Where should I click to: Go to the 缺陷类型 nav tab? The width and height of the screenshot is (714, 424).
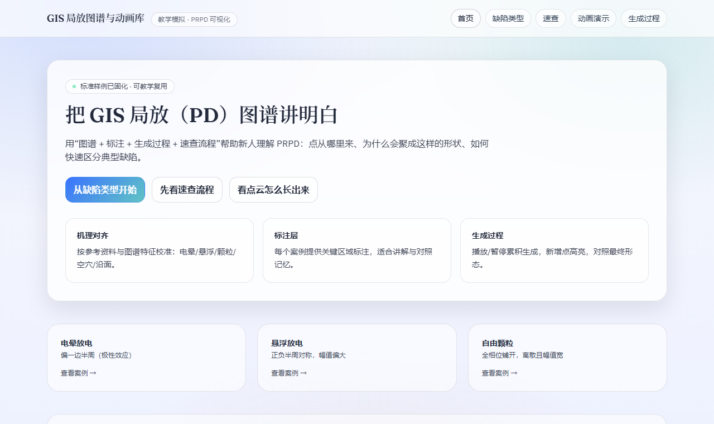tap(508, 18)
